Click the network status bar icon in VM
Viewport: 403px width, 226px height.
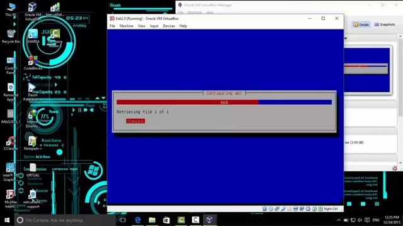click(277, 209)
